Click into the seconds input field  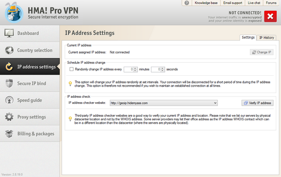[x=156, y=69]
